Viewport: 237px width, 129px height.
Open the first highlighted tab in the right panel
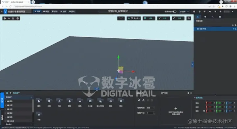198,17
